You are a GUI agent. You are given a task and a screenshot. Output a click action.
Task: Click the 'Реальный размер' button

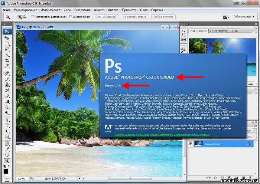coord(105,17)
